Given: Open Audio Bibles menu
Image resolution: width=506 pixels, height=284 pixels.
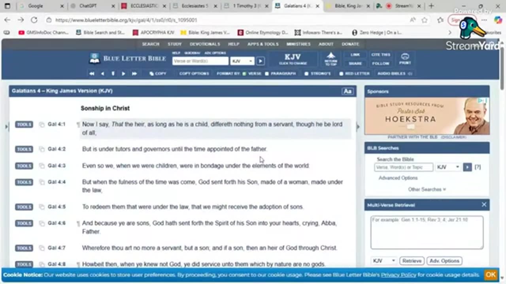Looking at the screenshot, I should point(395,74).
